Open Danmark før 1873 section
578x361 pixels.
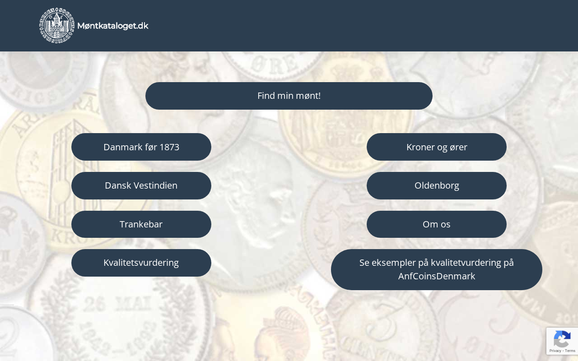pos(141,147)
